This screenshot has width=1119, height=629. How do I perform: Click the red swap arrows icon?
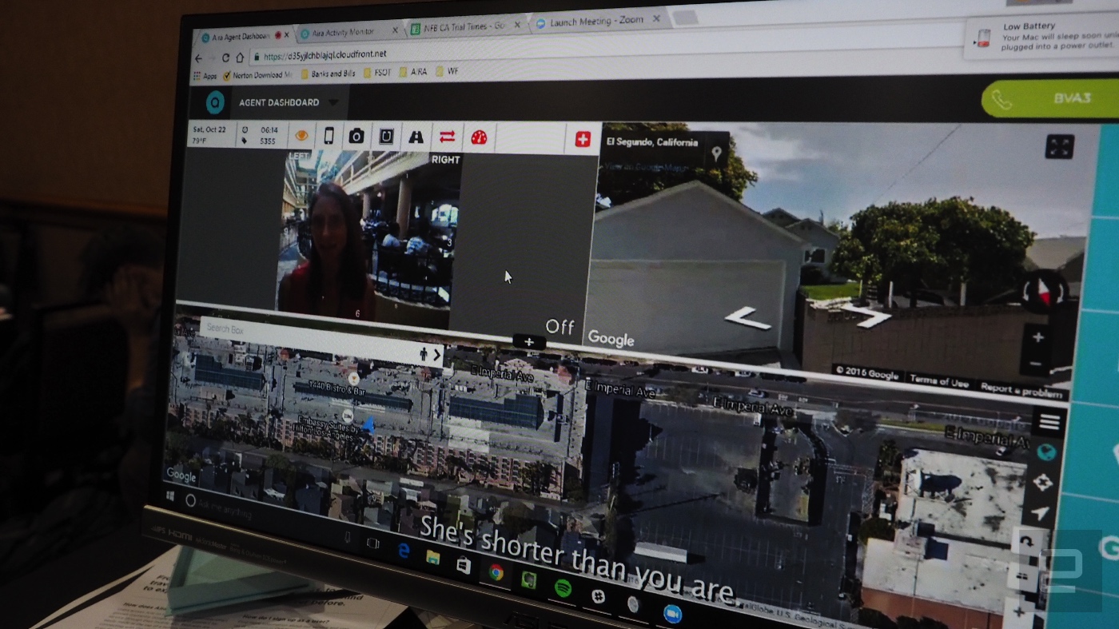[x=447, y=137]
